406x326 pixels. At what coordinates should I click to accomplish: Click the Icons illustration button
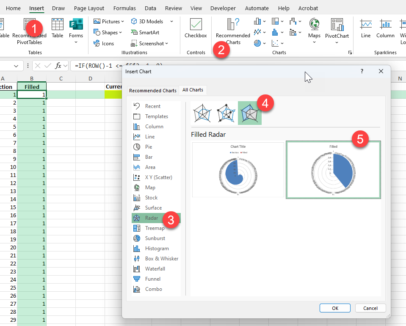pos(104,43)
